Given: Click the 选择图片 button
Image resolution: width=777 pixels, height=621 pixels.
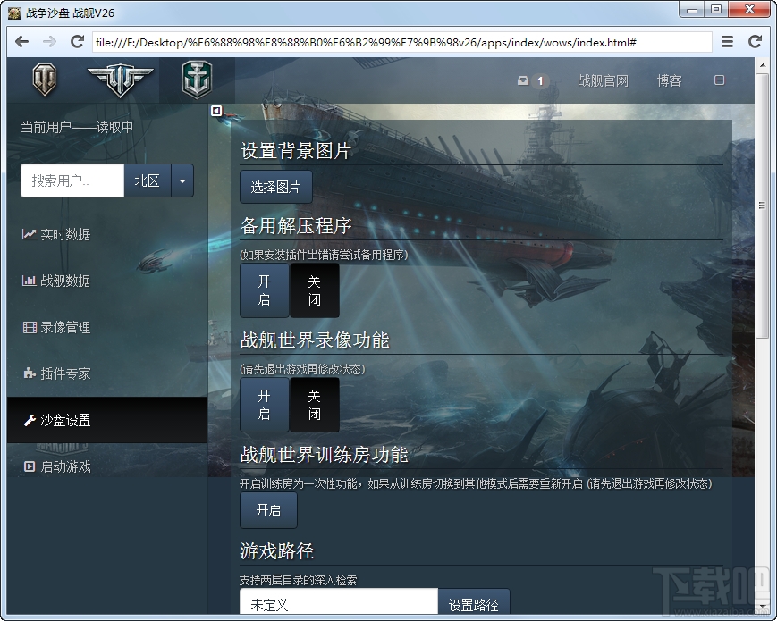Looking at the screenshot, I should click(276, 187).
